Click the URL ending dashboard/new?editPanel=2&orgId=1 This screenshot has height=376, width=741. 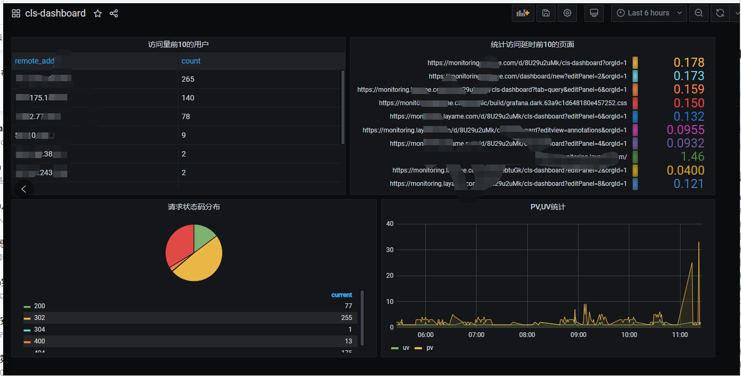click(x=528, y=76)
